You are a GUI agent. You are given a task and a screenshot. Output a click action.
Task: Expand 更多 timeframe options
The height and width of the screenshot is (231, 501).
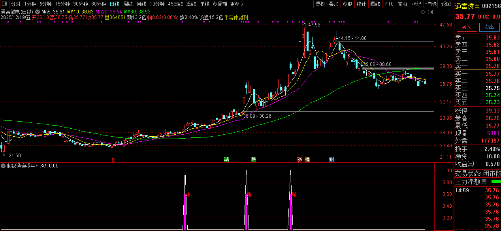click(x=236, y=4)
